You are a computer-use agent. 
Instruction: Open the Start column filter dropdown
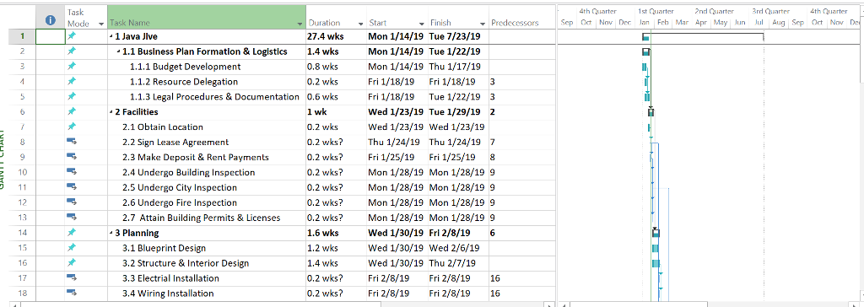point(422,24)
